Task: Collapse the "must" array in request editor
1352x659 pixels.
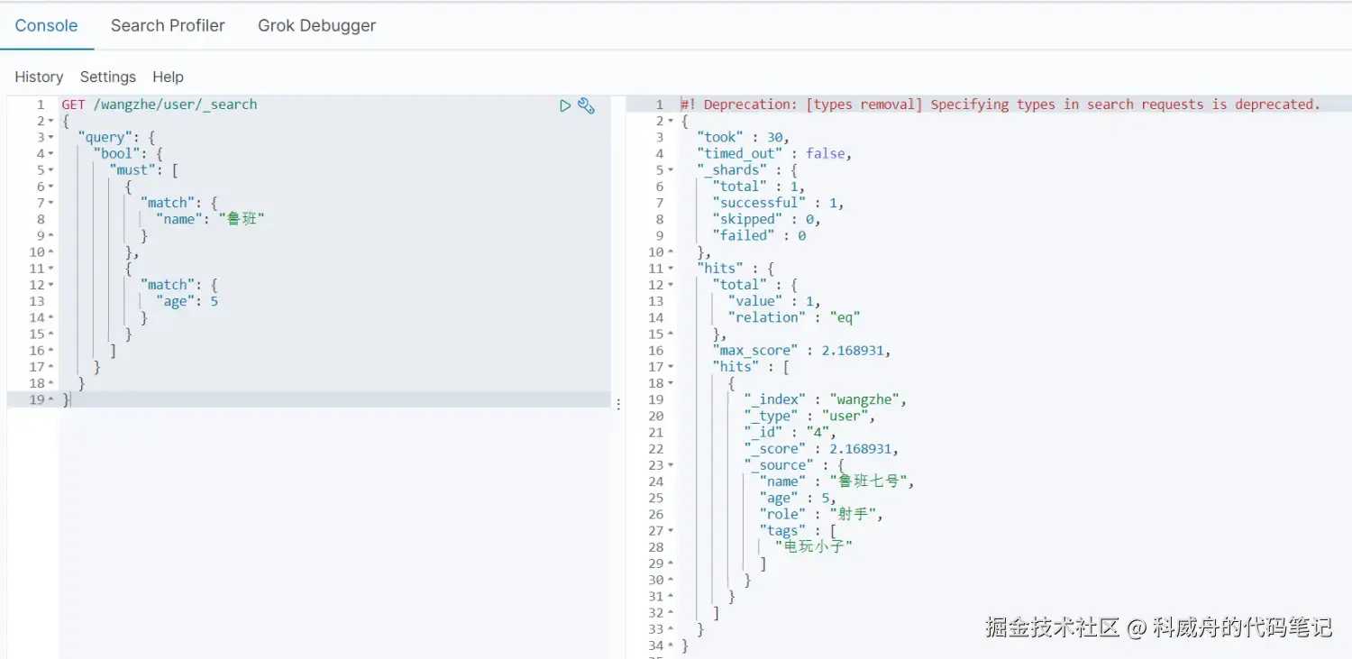Action: 50,170
